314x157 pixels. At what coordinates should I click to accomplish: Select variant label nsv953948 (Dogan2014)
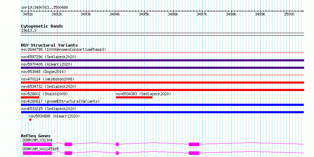pyautogui.click(x=43, y=72)
